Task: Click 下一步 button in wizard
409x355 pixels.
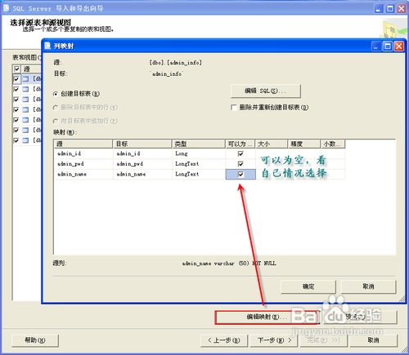Action: (x=274, y=340)
